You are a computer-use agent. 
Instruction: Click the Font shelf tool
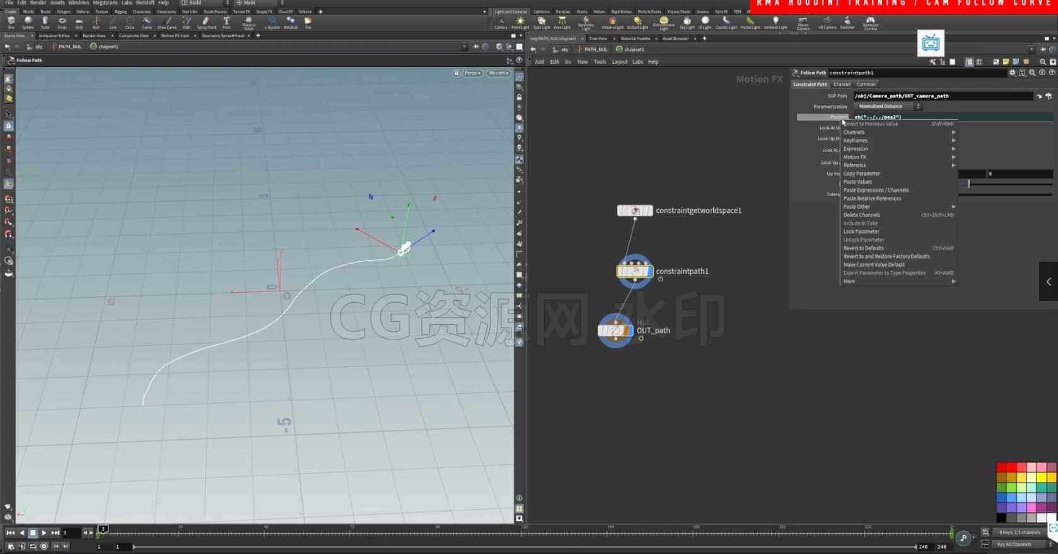[226, 23]
